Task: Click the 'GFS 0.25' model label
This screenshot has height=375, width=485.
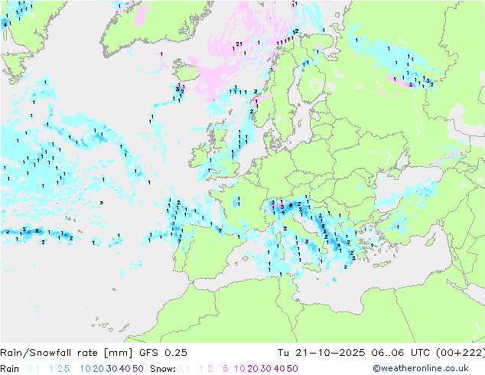Action: pyautogui.click(x=163, y=352)
